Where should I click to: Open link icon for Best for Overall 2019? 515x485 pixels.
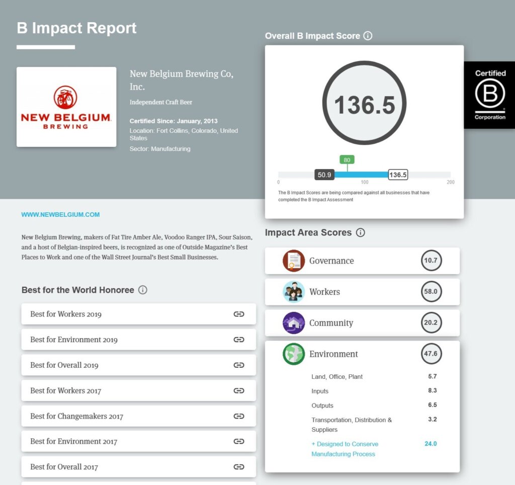click(239, 365)
